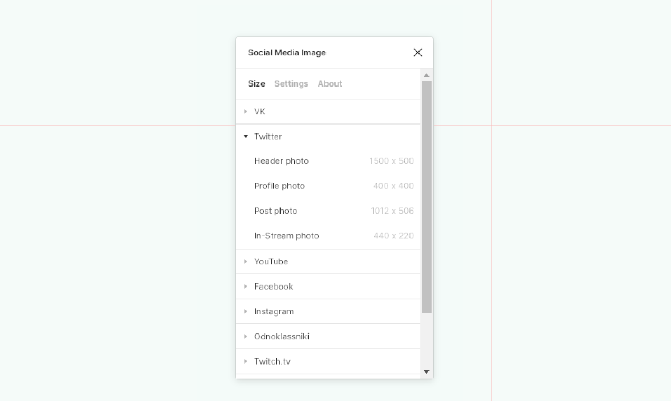Expand the VK section

(245, 111)
